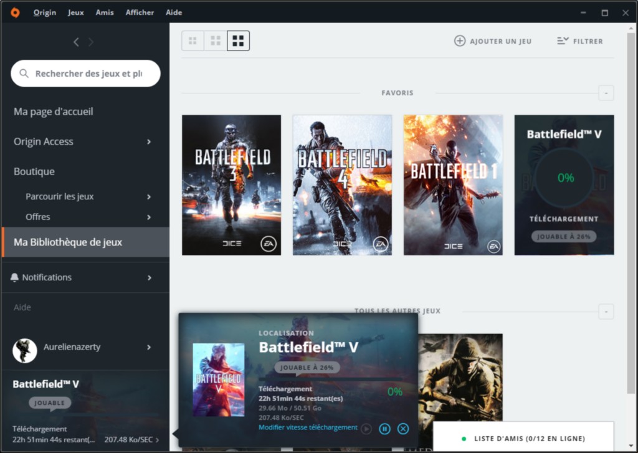Screen dimensions: 638x453
Task: Click Battlefield V cover in download popup
Action: (219, 379)
